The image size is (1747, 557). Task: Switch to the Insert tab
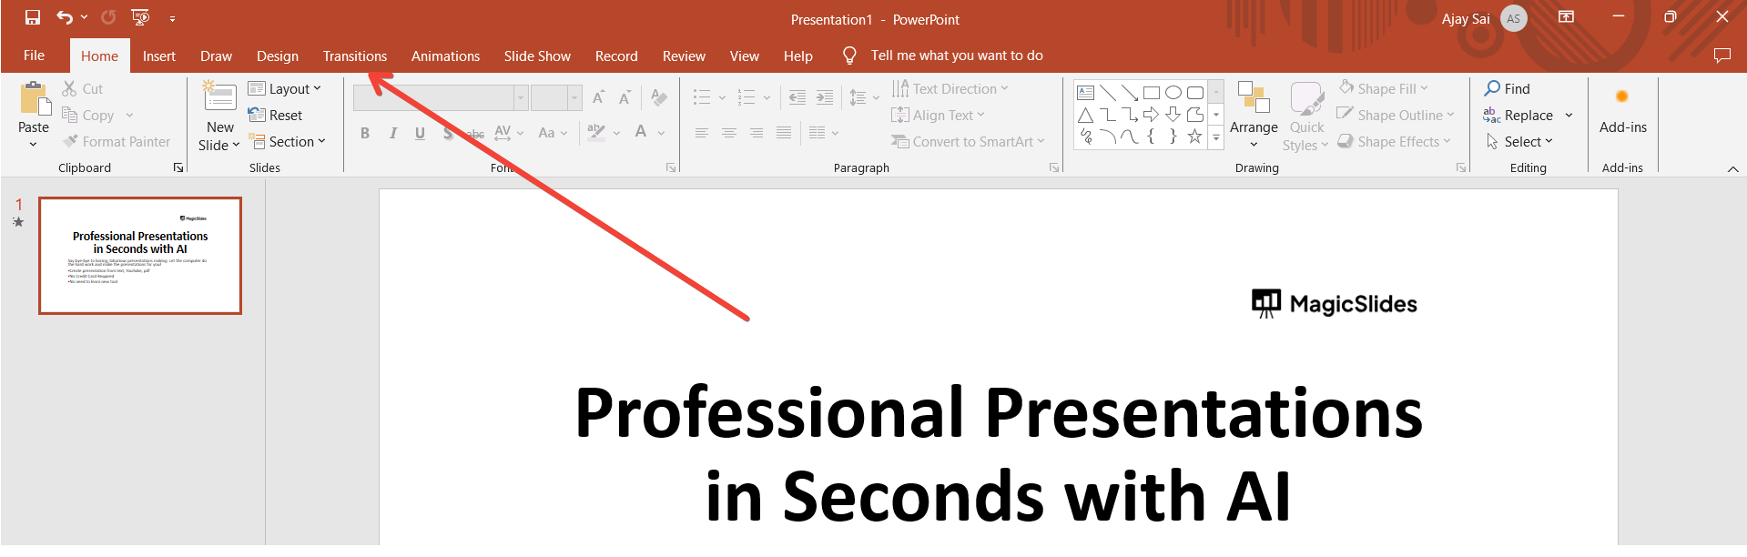point(159,56)
